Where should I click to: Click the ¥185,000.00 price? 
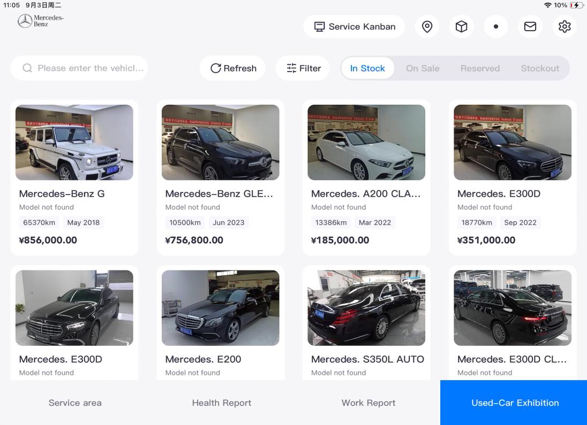[x=340, y=240]
